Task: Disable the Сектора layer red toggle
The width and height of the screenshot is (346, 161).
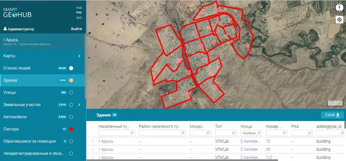Action: pos(71,129)
